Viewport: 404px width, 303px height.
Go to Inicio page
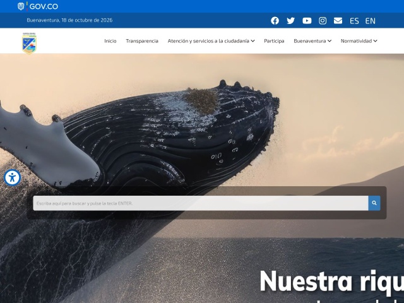110,41
